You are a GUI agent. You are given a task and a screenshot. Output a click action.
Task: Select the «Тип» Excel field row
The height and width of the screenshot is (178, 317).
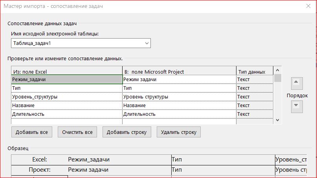(x=66, y=88)
